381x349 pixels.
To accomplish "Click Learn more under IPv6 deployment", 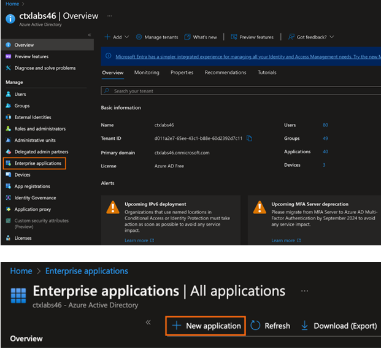I will point(136,240).
